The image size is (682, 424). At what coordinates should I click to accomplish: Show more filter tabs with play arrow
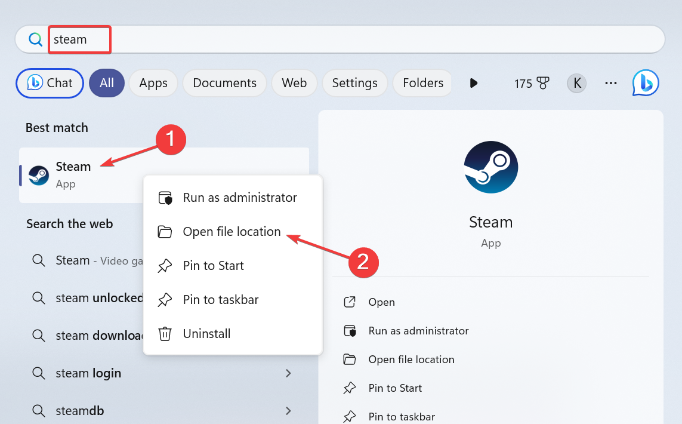(x=474, y=83)
